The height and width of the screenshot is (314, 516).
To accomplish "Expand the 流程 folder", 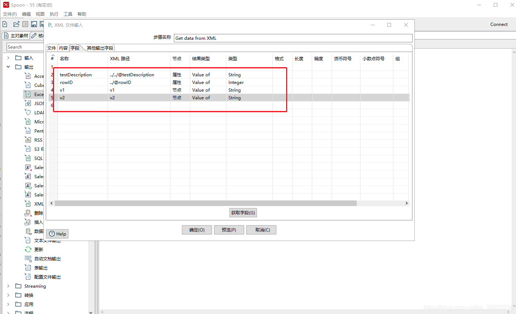I will 8,313.
